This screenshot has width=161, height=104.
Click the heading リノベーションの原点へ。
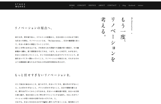(x=34, y=28)
